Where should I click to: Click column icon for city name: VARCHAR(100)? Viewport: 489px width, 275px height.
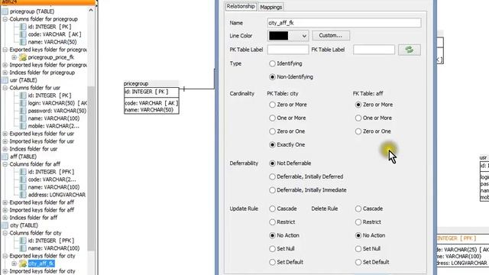pos(23,248)
